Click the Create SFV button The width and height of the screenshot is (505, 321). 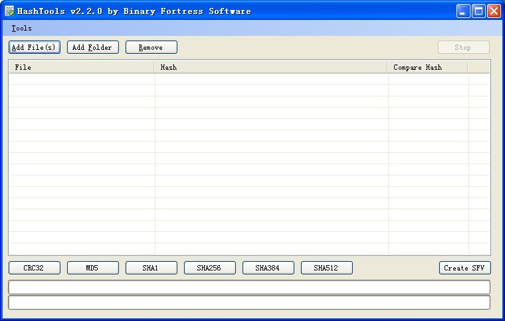[x=464, y=268]
